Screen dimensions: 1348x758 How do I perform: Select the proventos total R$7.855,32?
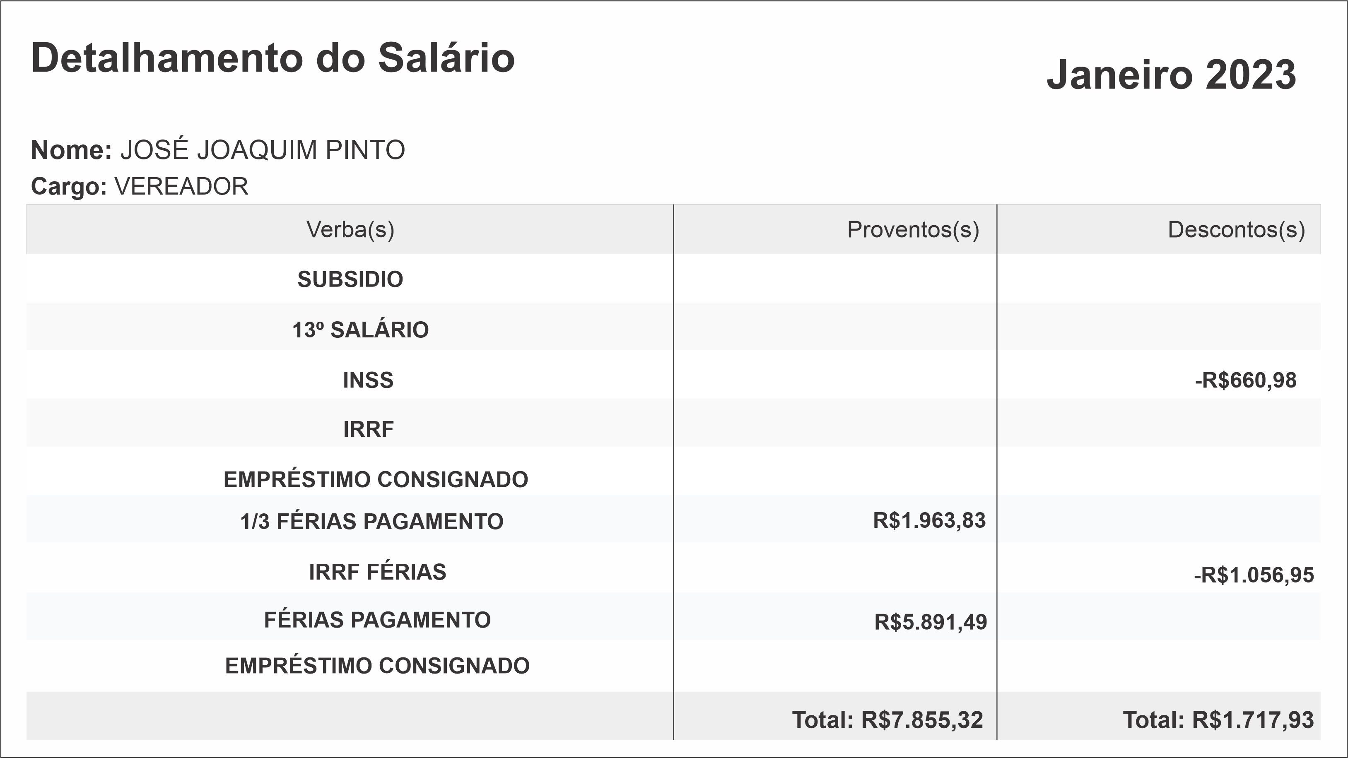point(887,720)
